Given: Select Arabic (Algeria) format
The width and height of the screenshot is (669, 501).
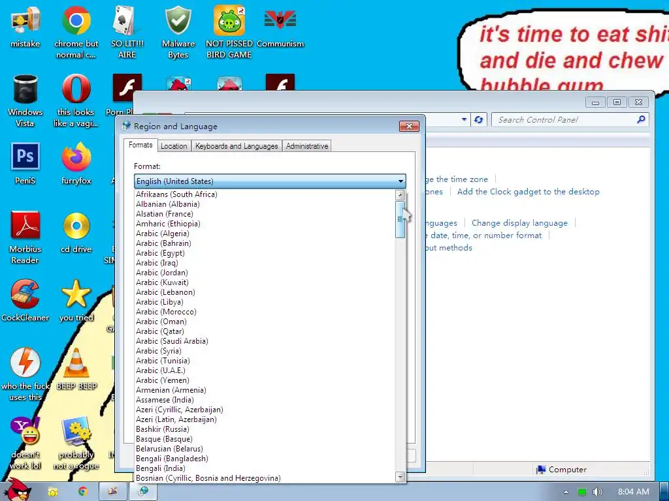Looking at the screenshot, I should (x=265, y=234).
